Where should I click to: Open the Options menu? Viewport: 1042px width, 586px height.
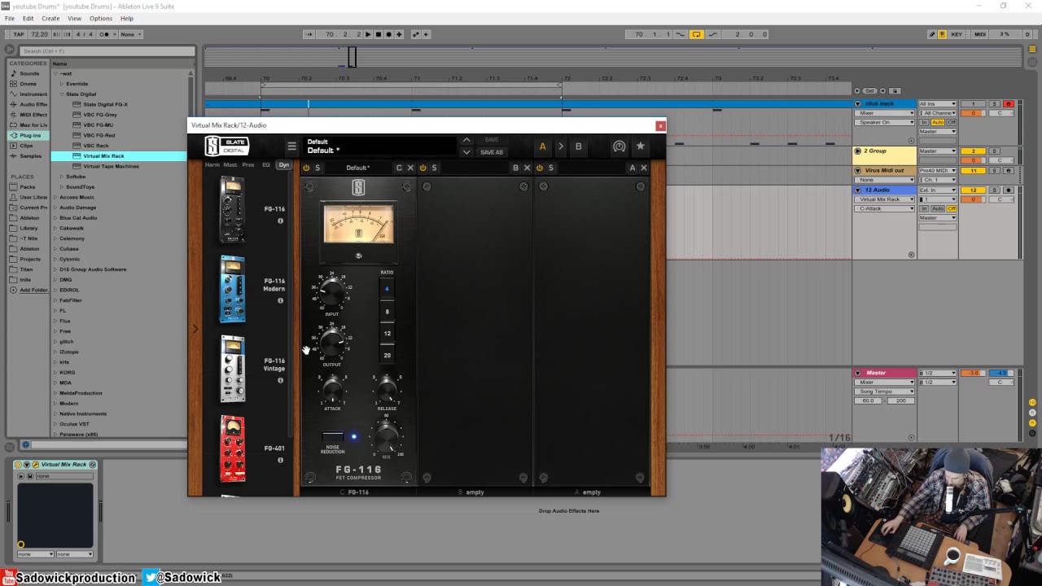[101, 18]
